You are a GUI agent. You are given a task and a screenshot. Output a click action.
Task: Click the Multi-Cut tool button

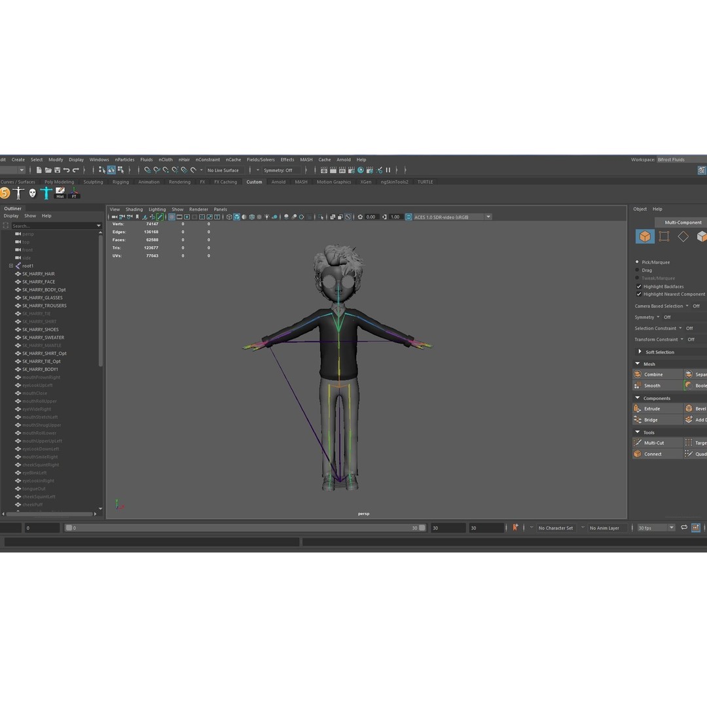click(x=658, y=443)
